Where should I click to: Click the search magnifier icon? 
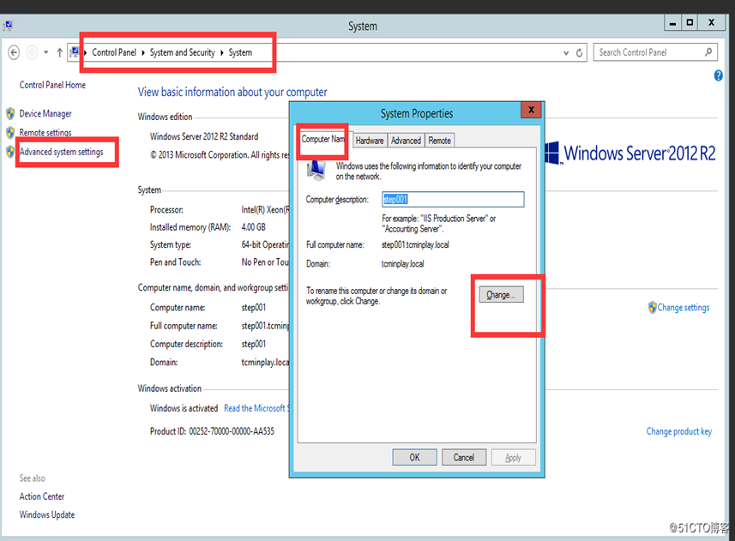708,52
